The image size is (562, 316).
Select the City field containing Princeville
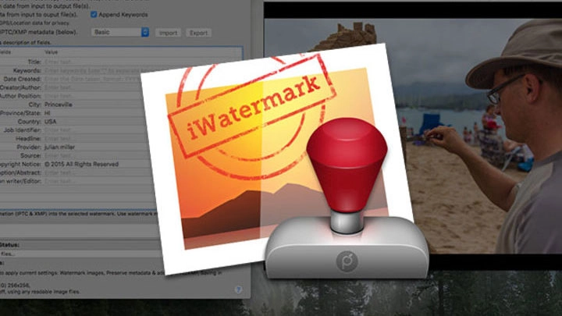click(x=93, y=105)
